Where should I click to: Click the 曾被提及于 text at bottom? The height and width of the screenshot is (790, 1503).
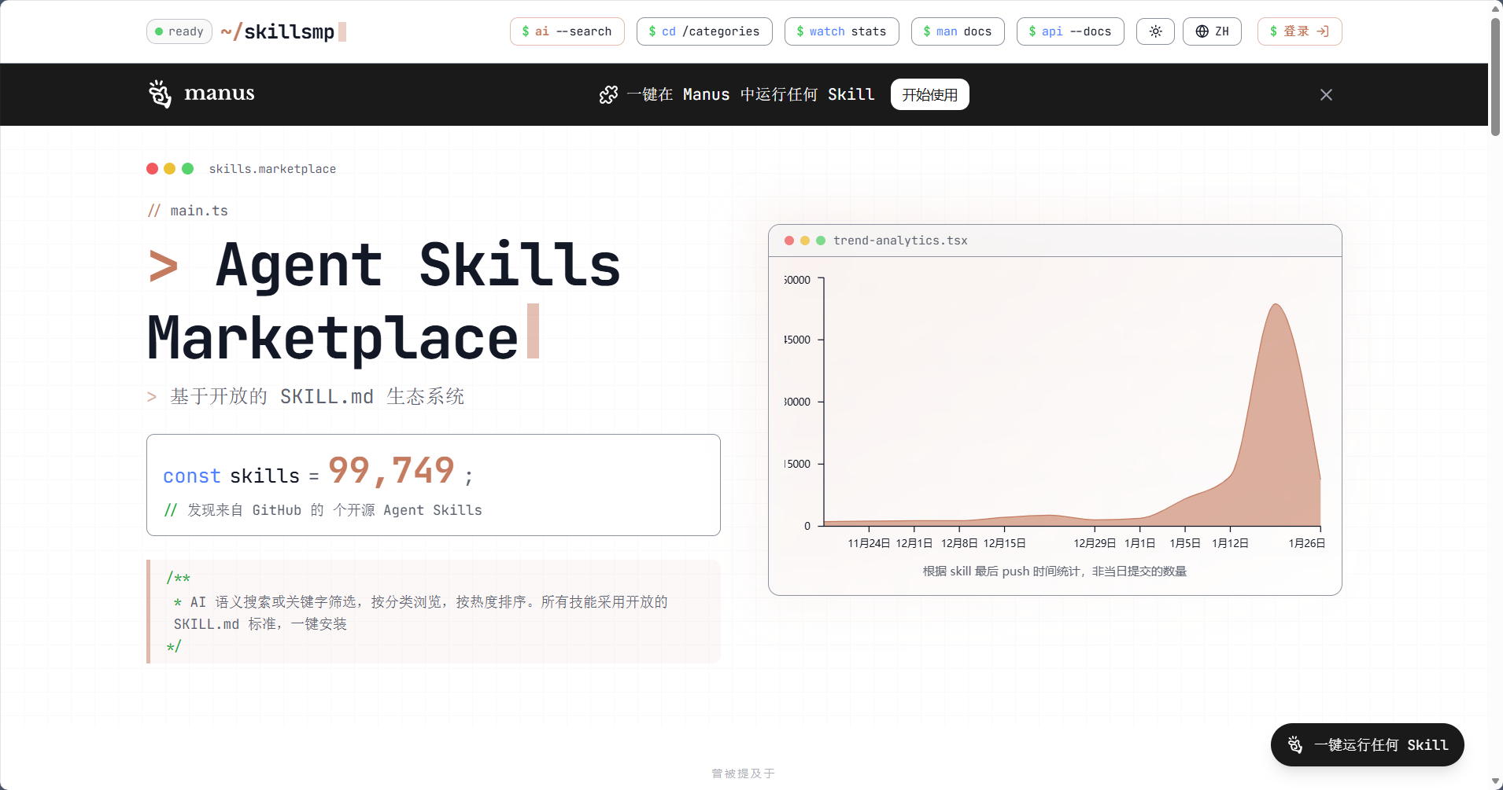coord(744,773)
